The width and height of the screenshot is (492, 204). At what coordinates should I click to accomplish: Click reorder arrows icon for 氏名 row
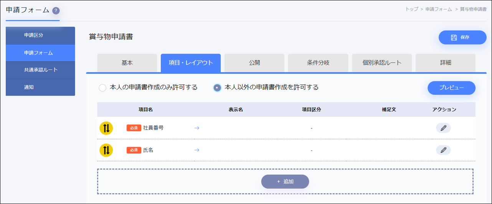pyautogui.click(x=106, y=150)
